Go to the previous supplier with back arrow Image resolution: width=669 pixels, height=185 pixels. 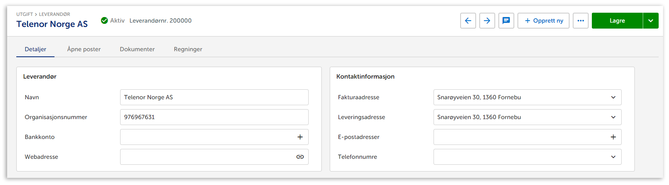click(x=468, y=21)
